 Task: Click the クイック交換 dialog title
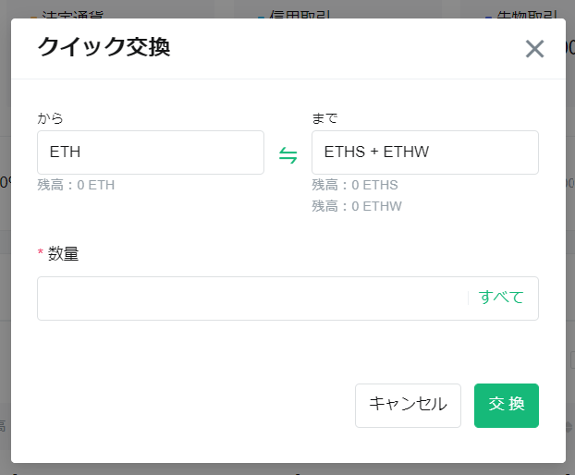coord(103,48)
